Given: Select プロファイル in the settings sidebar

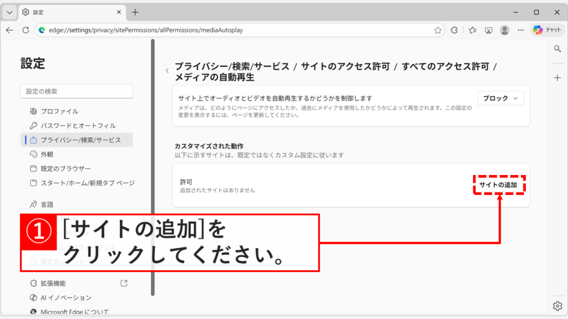Looking at the screenshot, I should tap(61, 111).
